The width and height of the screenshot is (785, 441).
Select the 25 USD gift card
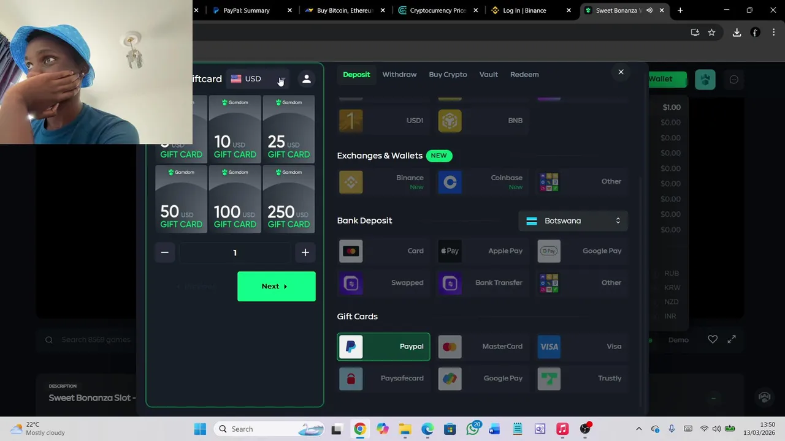tap(289, 129)
